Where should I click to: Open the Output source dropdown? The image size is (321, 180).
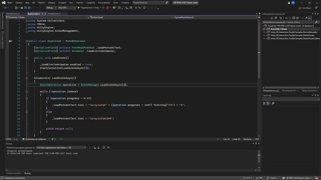click(61, 147)
